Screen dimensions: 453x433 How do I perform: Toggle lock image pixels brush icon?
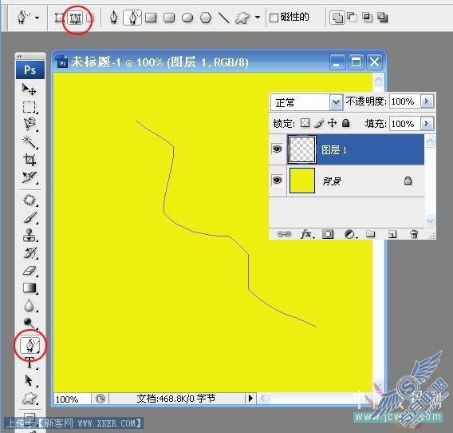tap(319, 124)
